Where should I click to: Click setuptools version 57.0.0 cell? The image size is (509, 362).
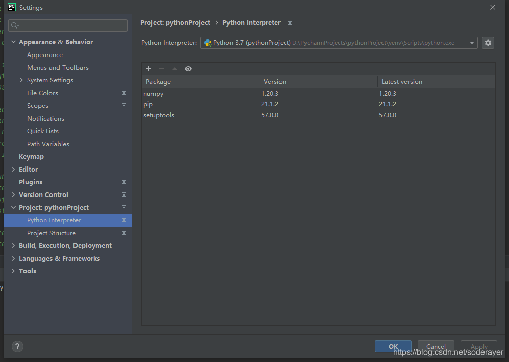tap(270, 115)
